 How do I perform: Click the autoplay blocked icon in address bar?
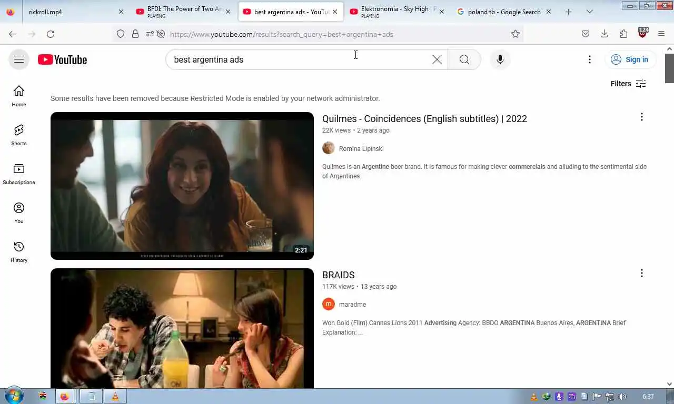[x=161, y=34]
